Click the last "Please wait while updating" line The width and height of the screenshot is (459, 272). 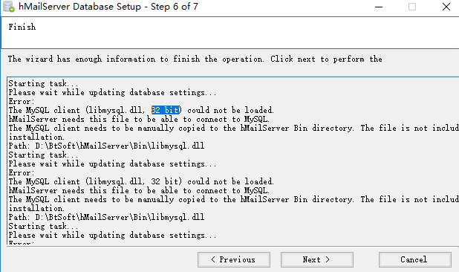tap(112, 235)
